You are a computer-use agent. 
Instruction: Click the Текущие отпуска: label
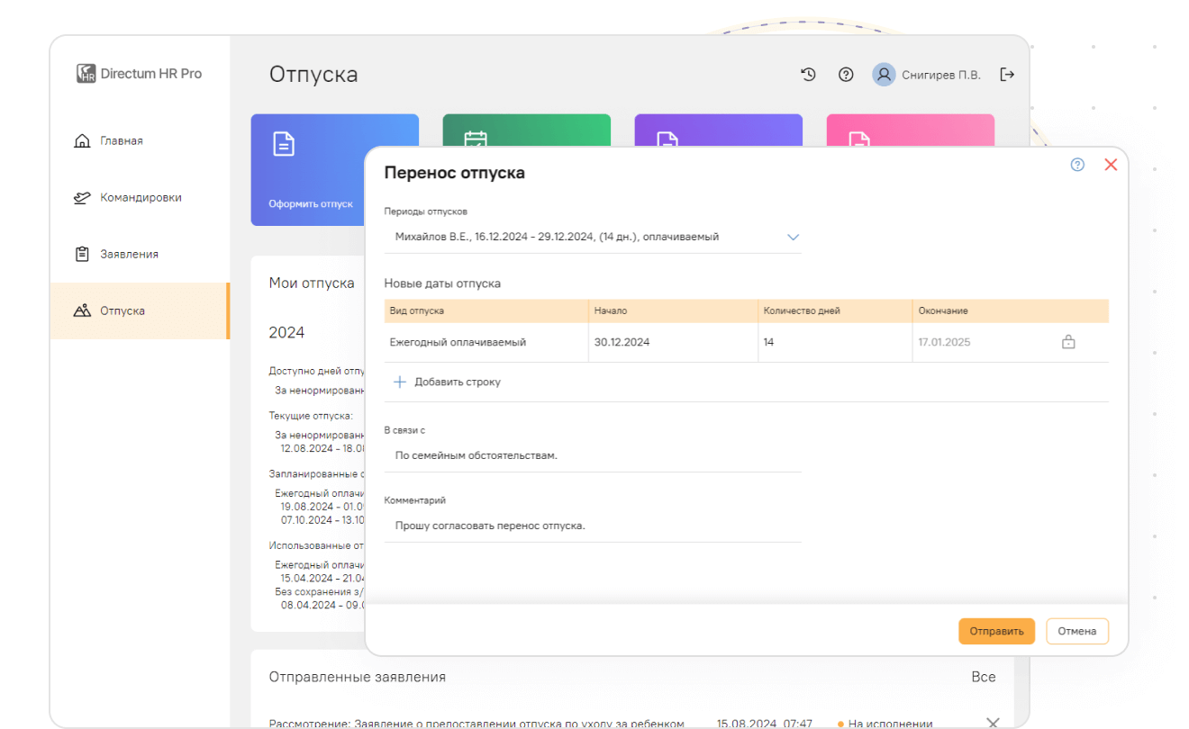311,416
